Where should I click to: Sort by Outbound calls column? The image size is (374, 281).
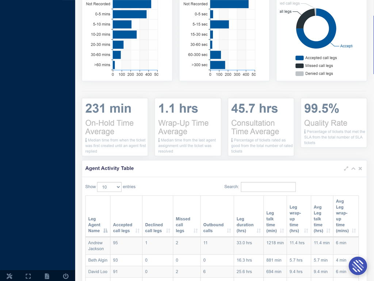pyautogui.click(x=217, y=228)
